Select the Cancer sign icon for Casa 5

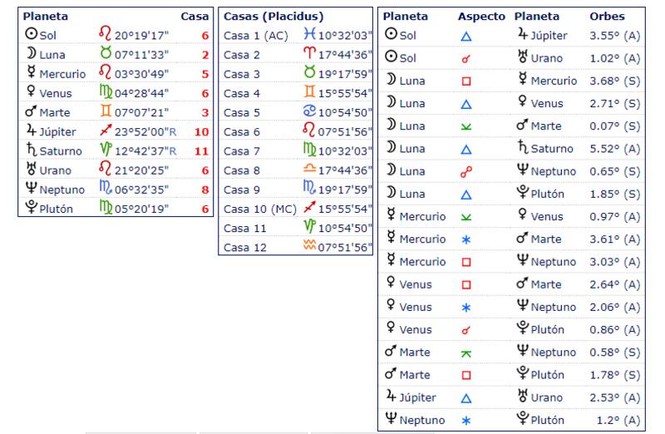coord(310,112)
